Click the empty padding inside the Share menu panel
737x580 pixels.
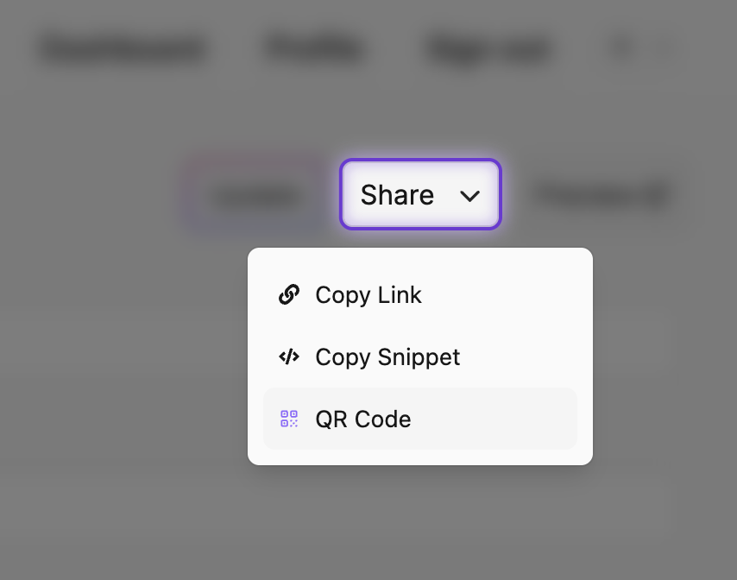[420, 255]
